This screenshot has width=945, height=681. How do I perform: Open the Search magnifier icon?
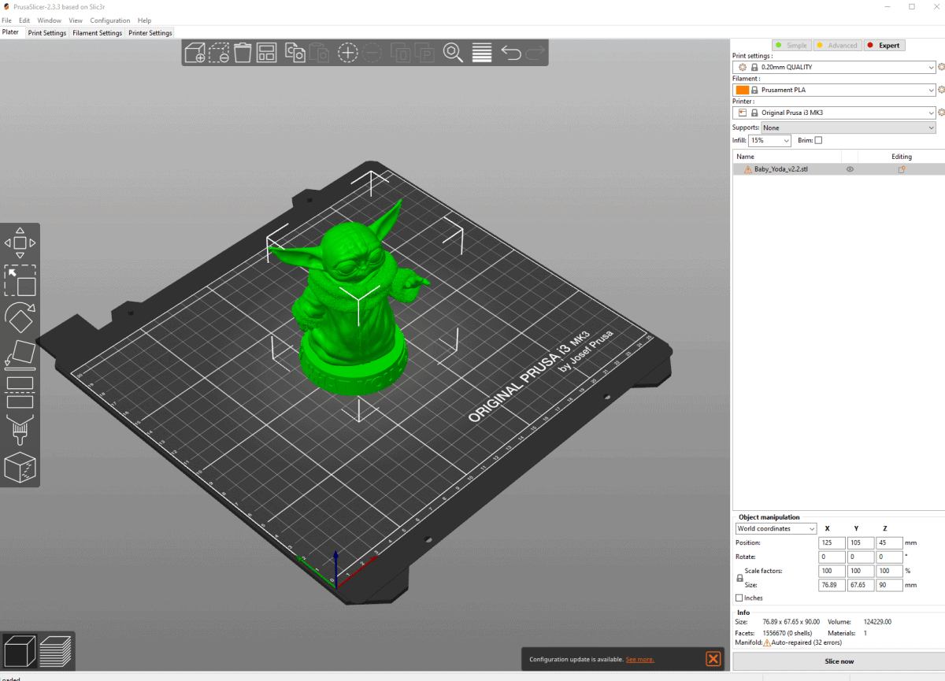coord(453,52)
